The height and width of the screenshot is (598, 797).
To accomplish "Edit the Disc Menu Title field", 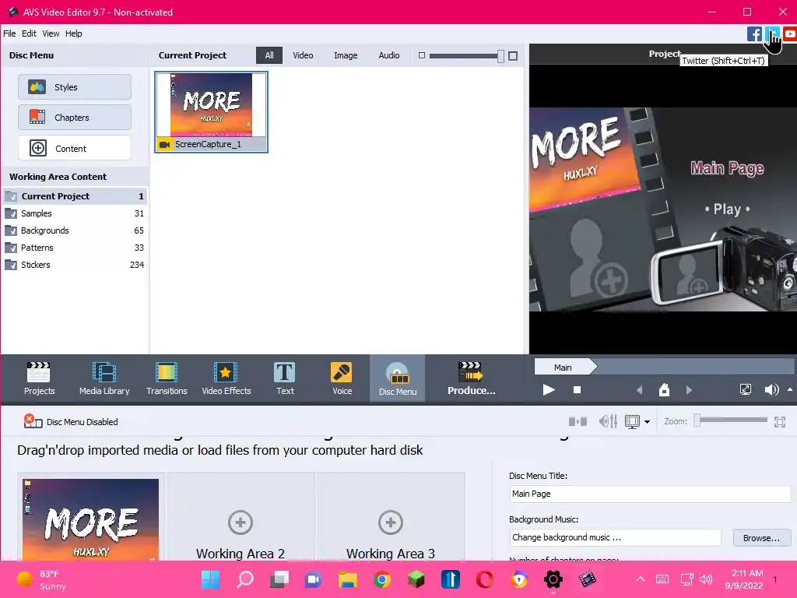I will tap(650, 494).
